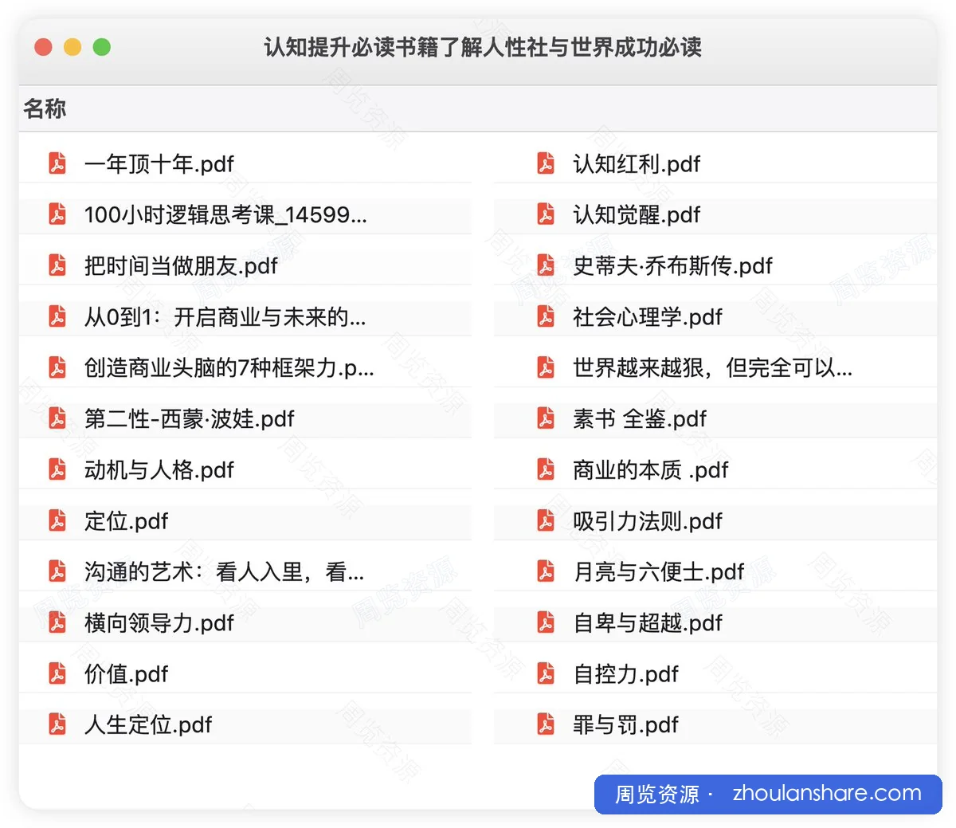Click PDF icon of 认知觉醒.pdf
Image resolution: width=956 pixels, height=828 pixels.
(546, 214)
